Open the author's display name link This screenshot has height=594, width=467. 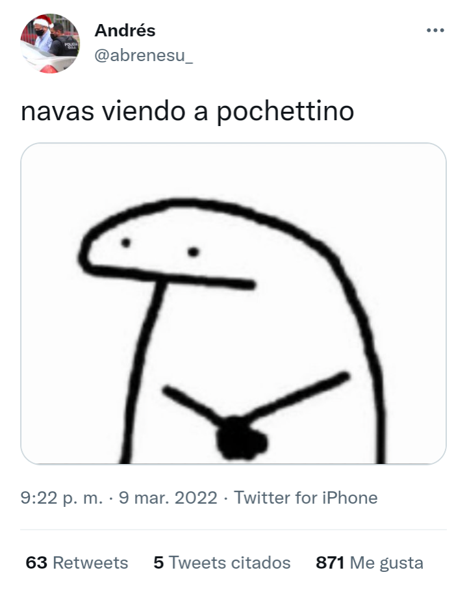coord(125,31)
